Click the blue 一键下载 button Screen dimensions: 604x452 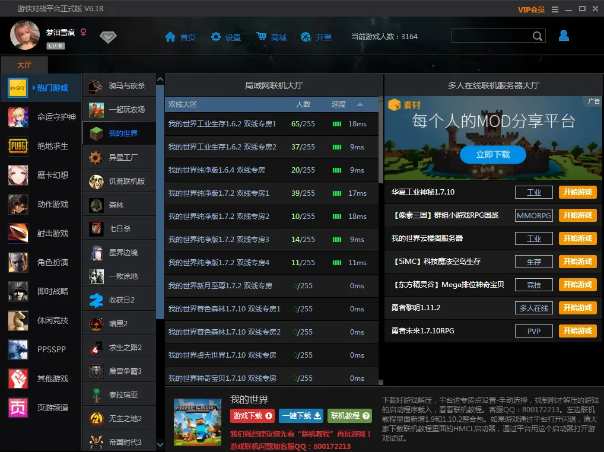tap(301, 416)
